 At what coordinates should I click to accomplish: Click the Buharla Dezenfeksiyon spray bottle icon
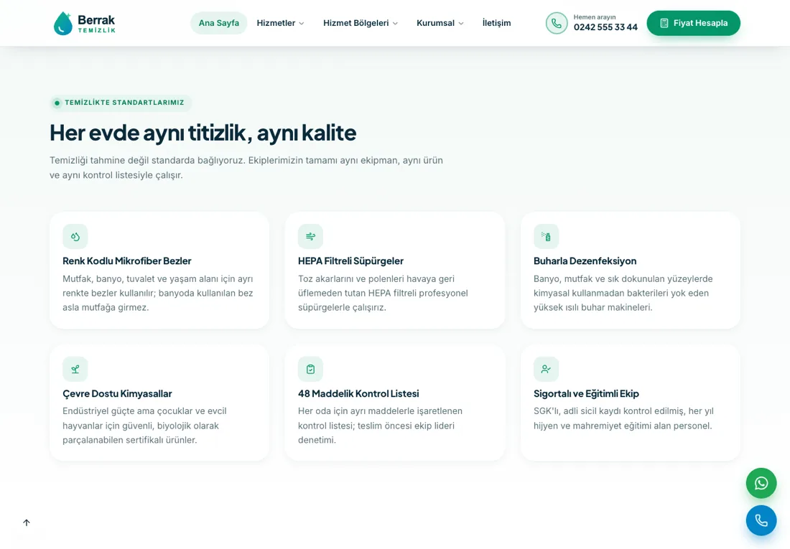546,236
